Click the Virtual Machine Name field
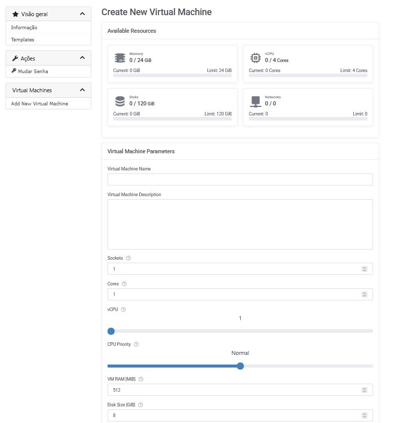Image resolution: width=420 pixels, height=423 pixels. tap(240, 179)
